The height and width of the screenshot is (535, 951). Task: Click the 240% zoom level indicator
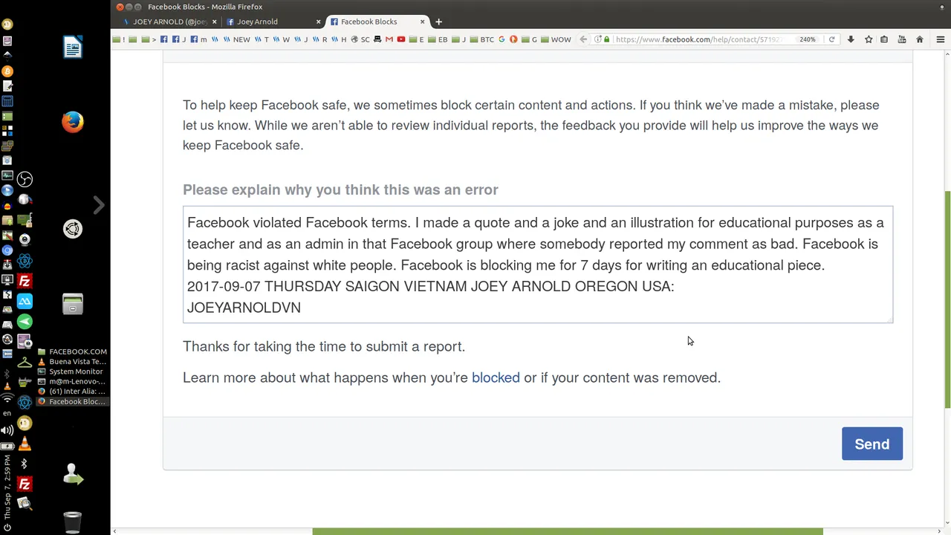coord(808,39)
